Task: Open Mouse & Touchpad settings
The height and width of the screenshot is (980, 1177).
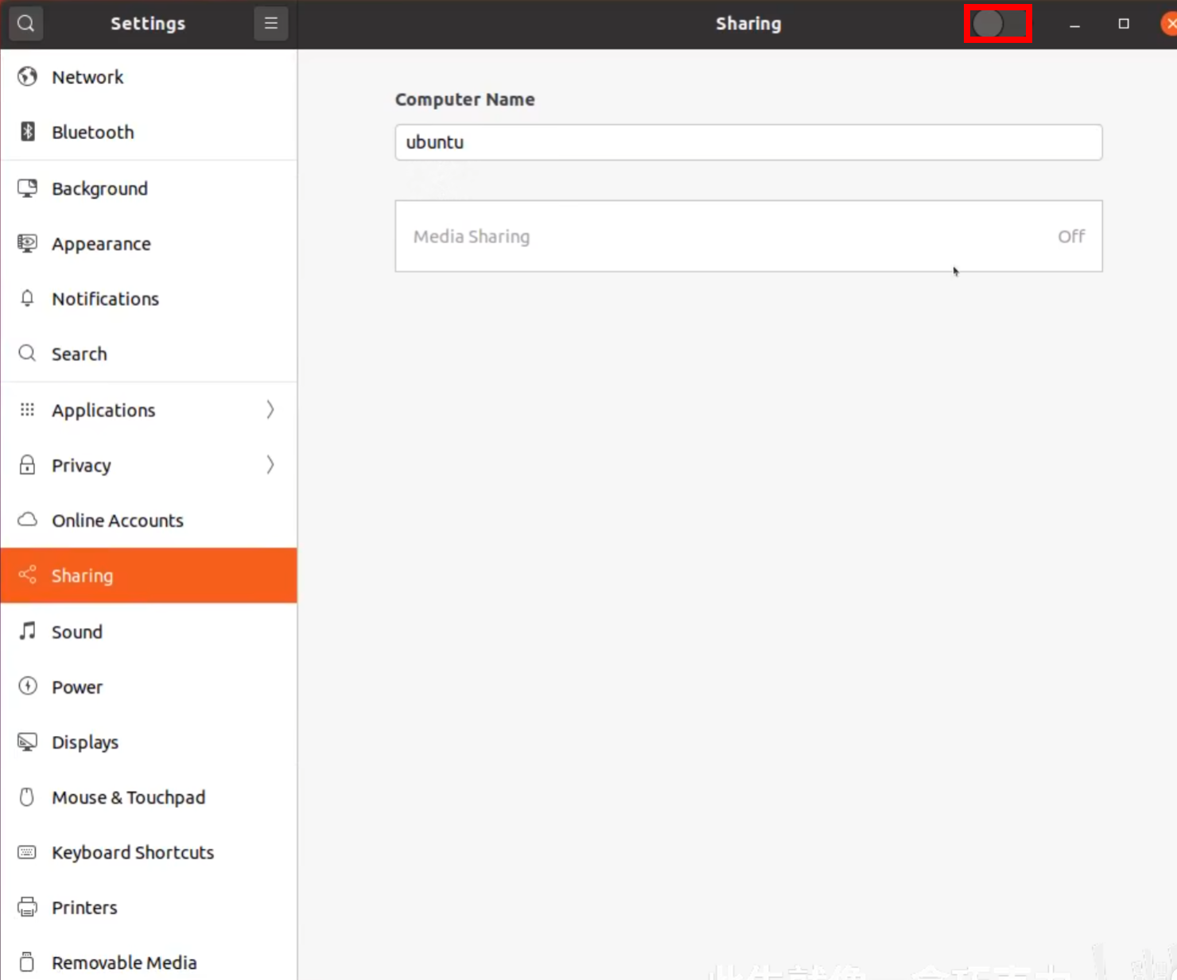Action: (x=149, y=796)
